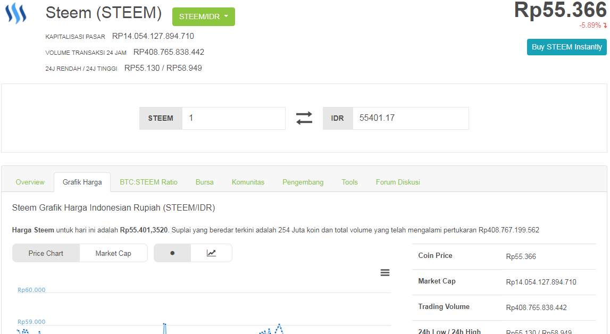Switch chart to Market Cap view

(x=113, y=253)
